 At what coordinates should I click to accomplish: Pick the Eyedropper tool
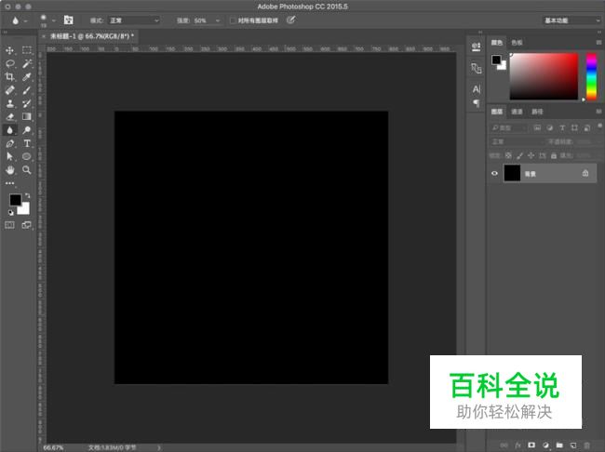[27, 77]
